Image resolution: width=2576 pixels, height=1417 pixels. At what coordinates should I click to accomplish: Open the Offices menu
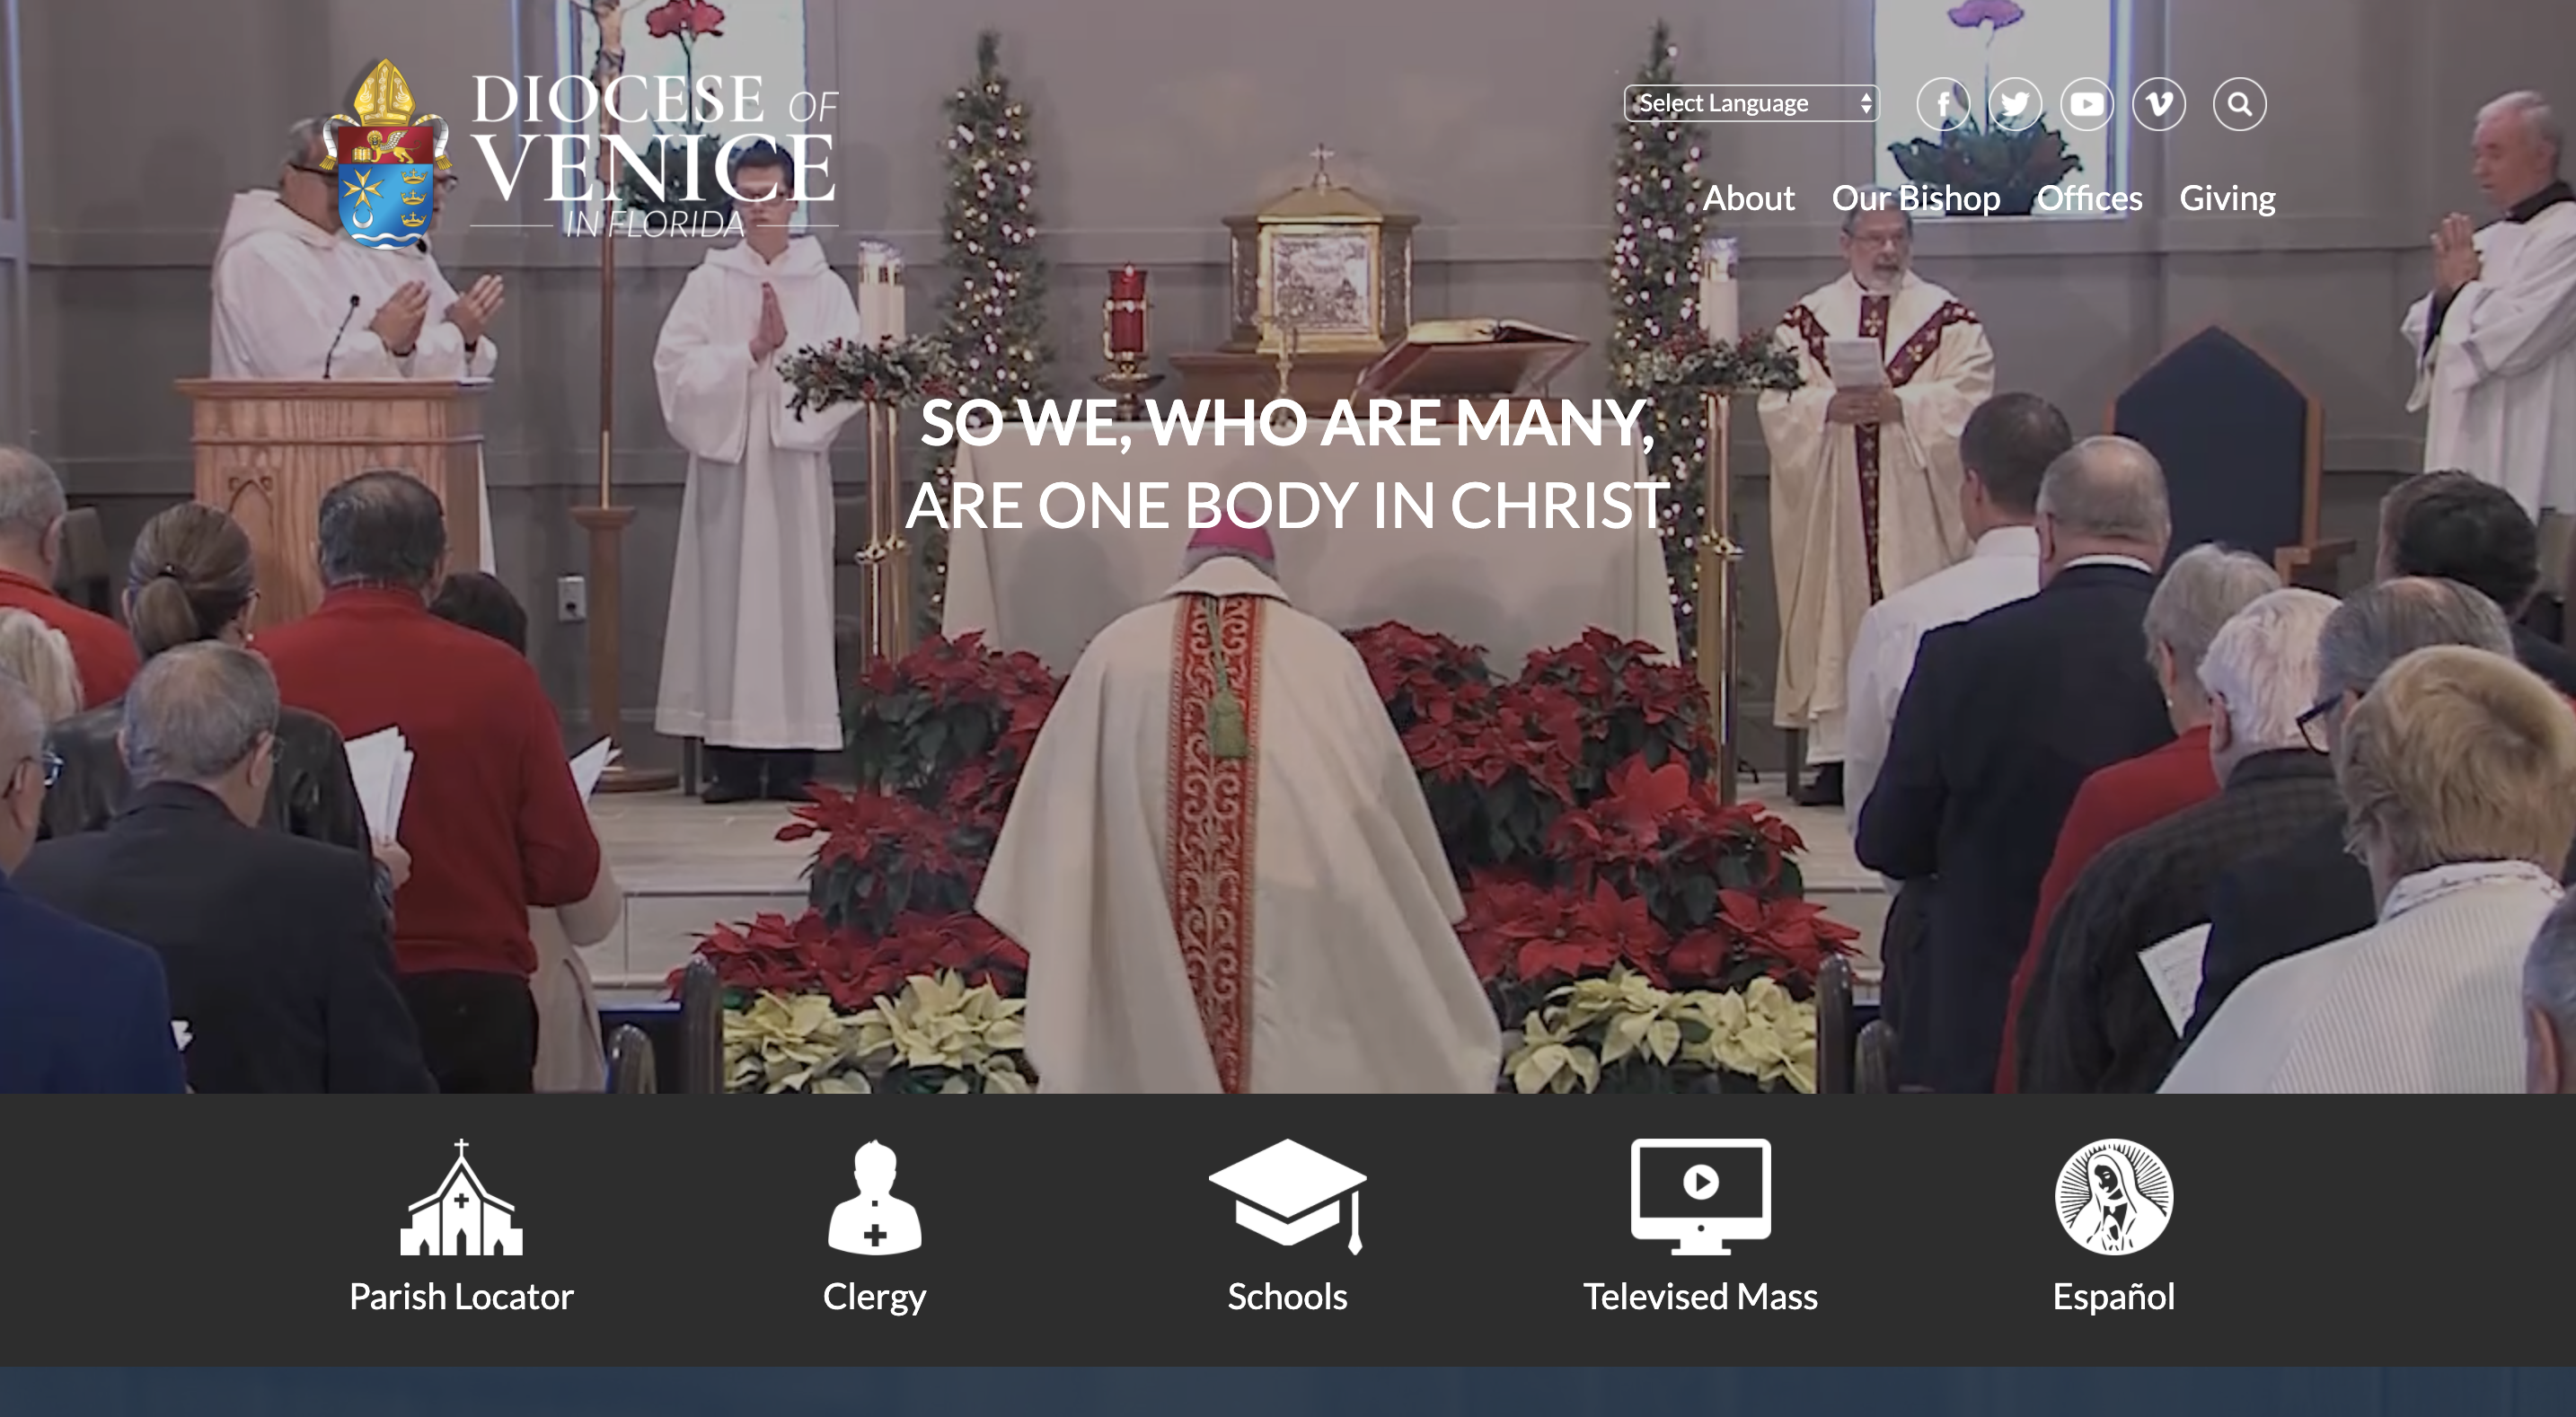[x=2089, y=198]
